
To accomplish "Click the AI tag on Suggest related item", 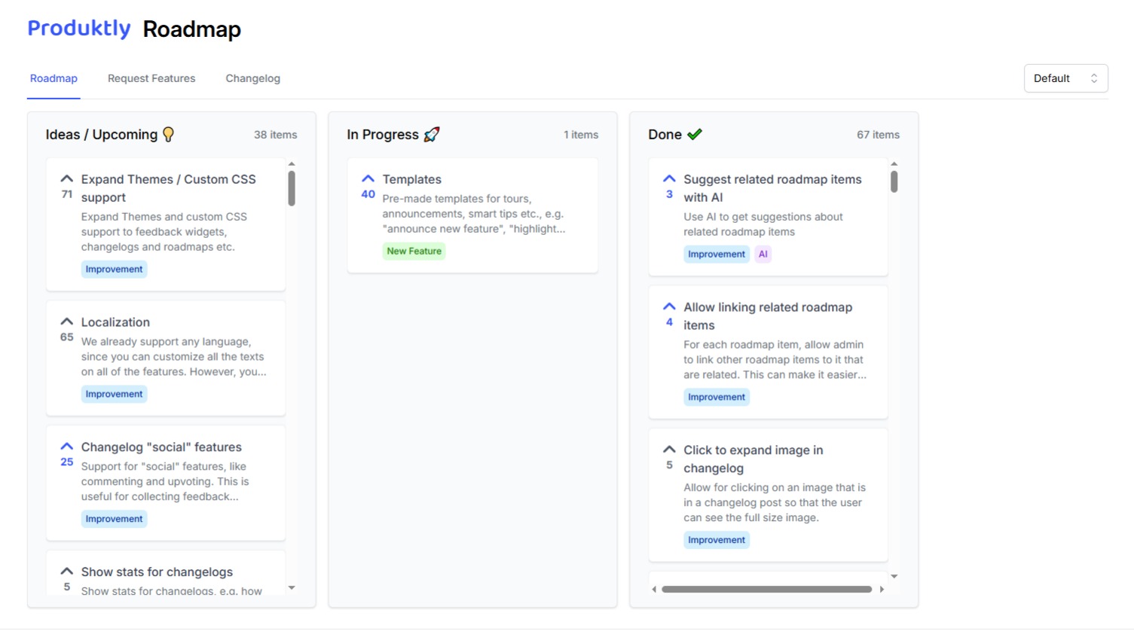I will (763, 254).
